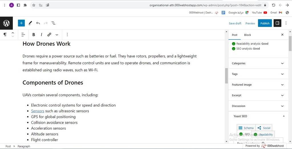Open the Yoast Schema tab
Viewport: 292px width, 149px height.
246,128
